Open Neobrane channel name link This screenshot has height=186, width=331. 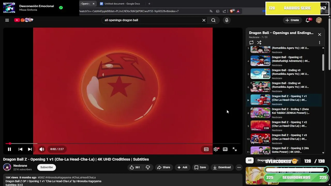[20, 166]
